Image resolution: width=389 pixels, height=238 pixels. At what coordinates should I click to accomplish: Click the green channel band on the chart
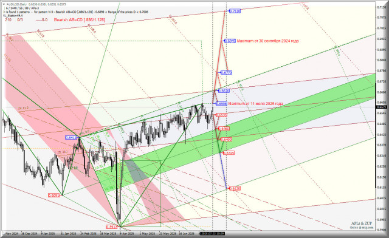tap(248, 124)
